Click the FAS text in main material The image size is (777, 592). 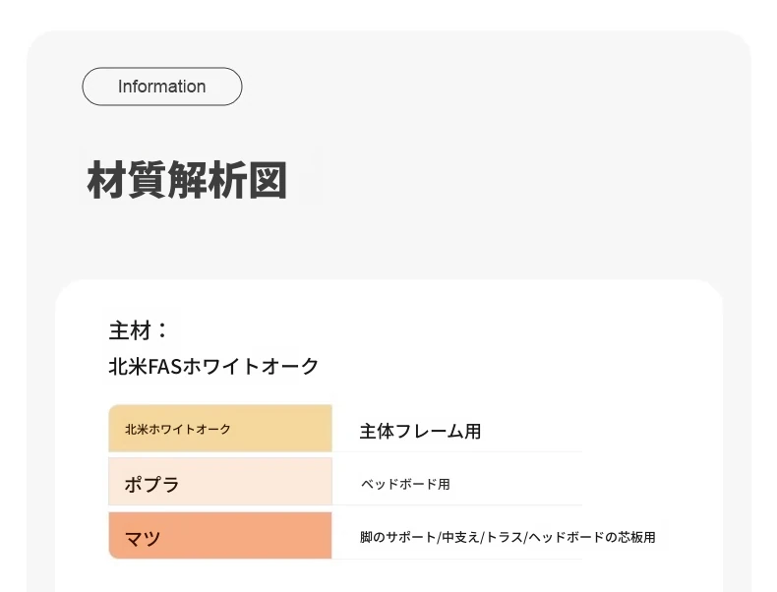[x=164, y=367]
